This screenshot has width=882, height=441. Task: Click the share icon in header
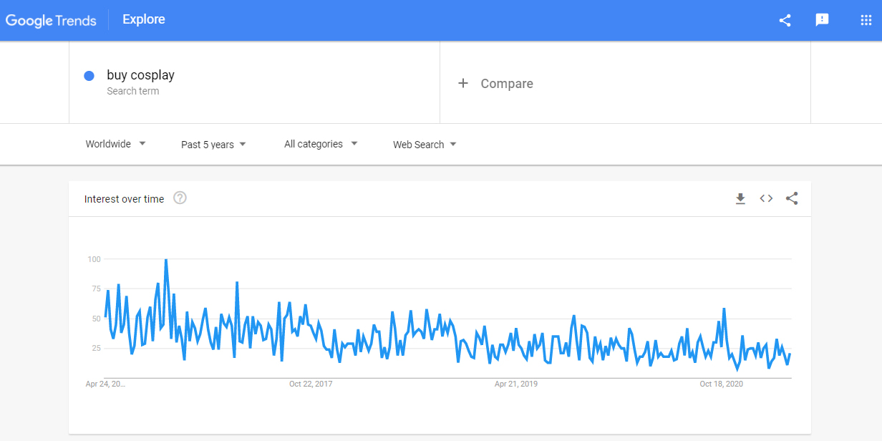[x=785, y=20]
